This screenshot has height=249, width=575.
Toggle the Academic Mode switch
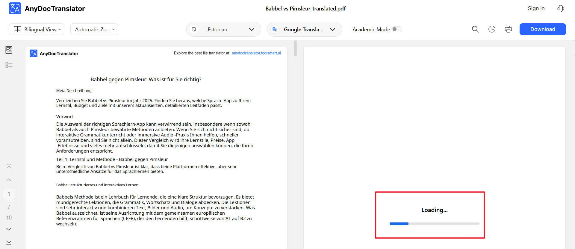coord(397,29)
